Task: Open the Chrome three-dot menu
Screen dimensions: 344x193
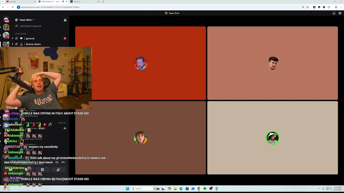Action: (x=341, y=7)
